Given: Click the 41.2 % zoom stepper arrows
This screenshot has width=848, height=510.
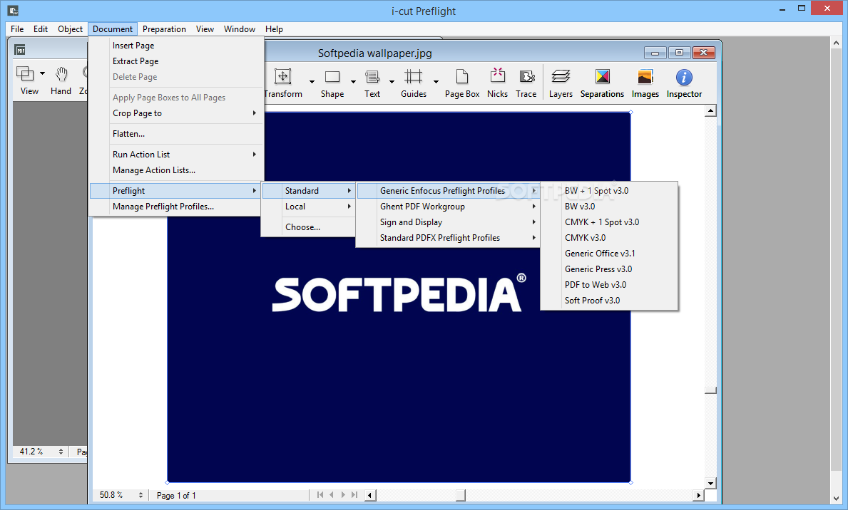Looking at the screenshot, I should tap(61, 452).
